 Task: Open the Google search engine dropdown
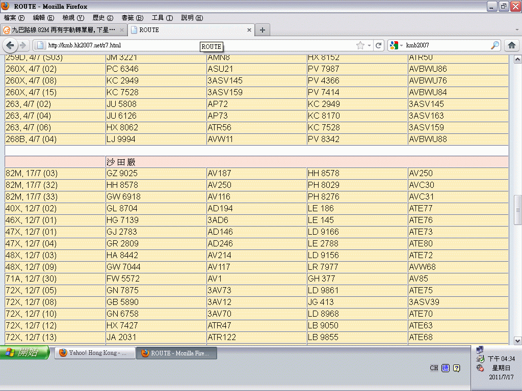point(396,45)
